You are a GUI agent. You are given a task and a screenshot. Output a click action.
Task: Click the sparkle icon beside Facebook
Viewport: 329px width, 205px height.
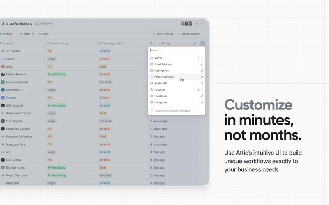(x=202, y=96)
